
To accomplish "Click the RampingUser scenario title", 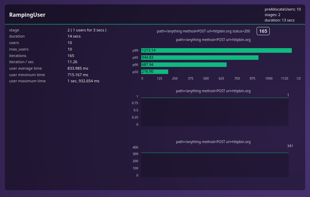I will 27,15.
